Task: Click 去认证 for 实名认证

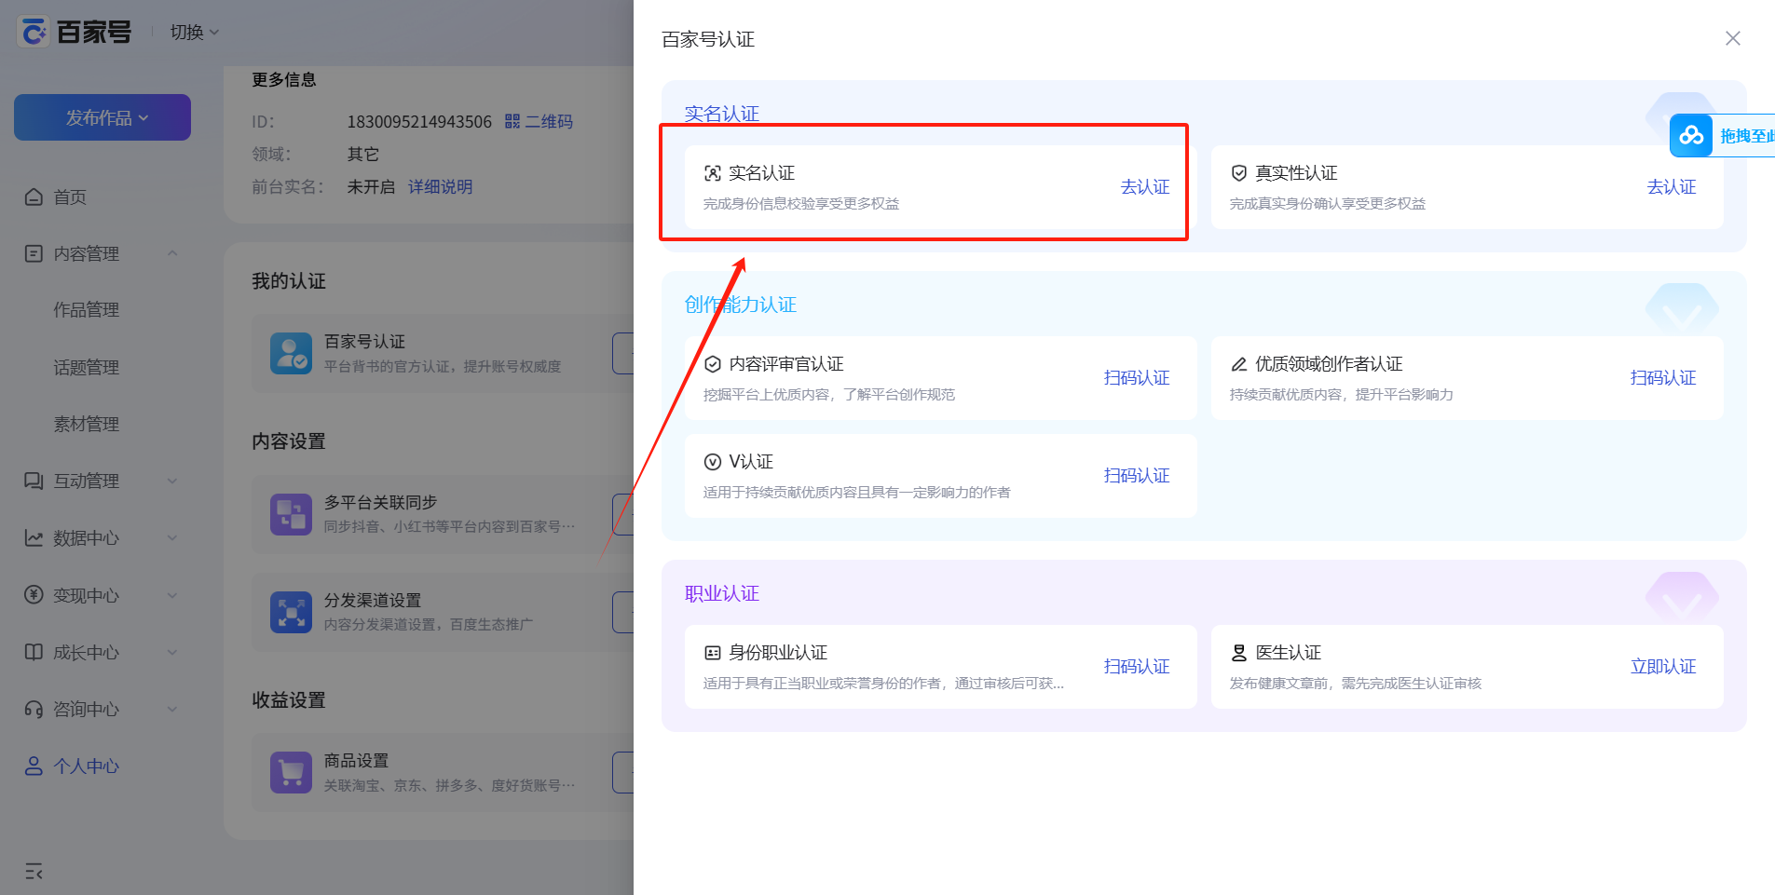Action: click(1145, 187)
